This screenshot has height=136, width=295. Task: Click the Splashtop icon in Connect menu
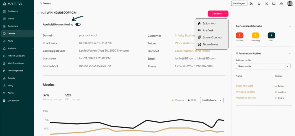point(199,23)
